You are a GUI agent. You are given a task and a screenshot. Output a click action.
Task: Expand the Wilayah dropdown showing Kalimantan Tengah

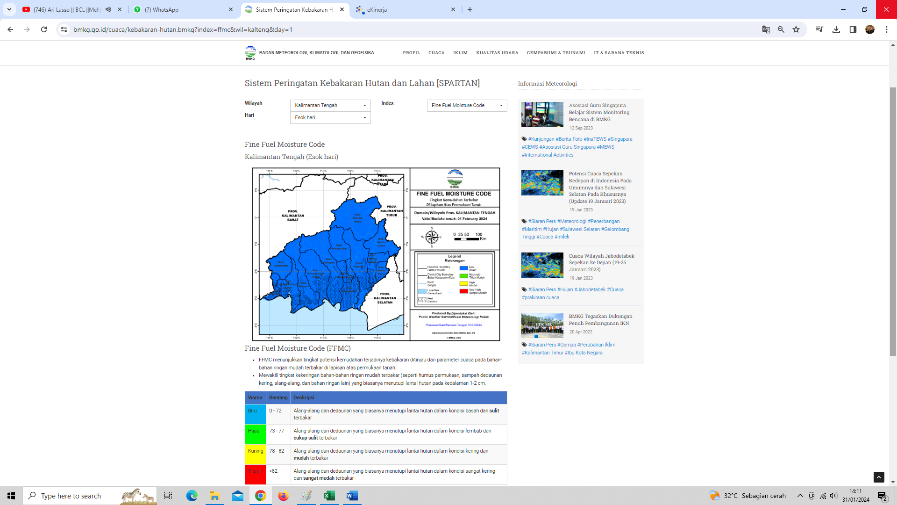pos(330,105)
